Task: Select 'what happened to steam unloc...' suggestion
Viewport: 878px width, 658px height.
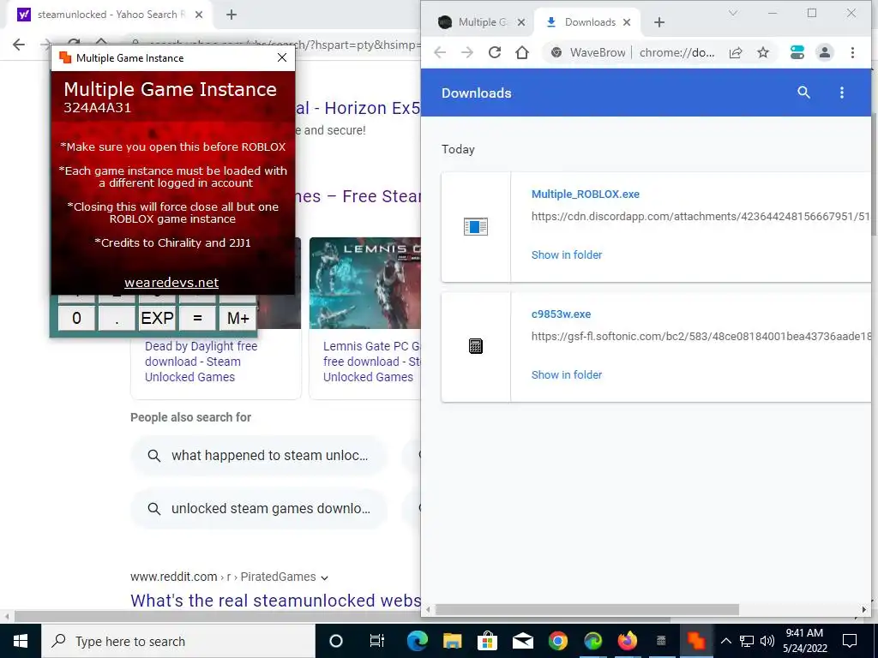Action: 259,456
